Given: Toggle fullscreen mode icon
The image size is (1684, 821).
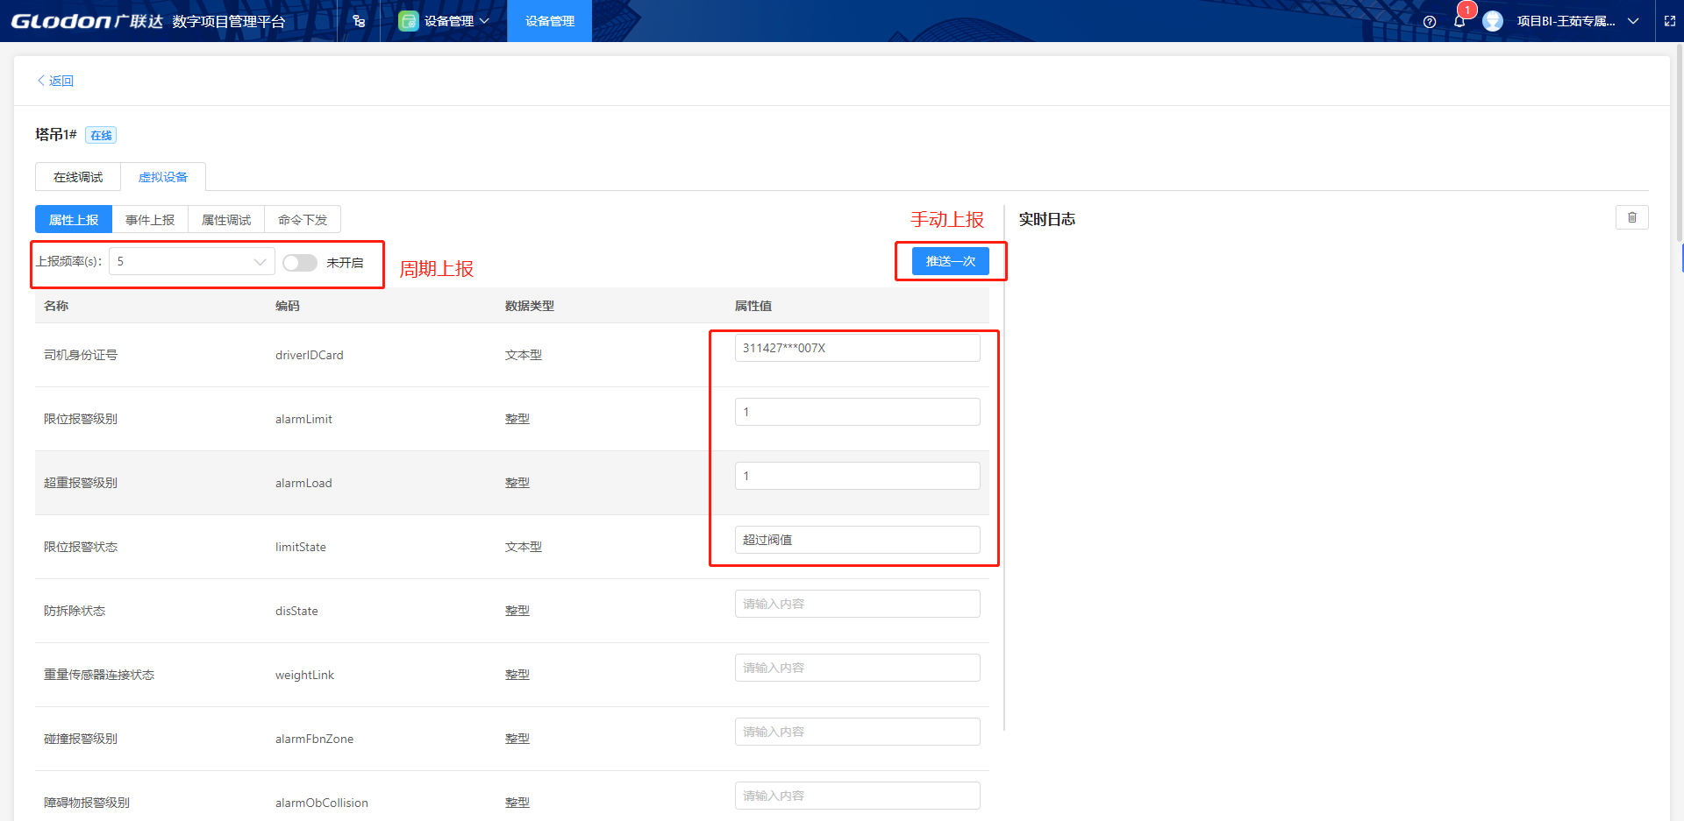Looking at the screenshot, I should pos(1670,21).
